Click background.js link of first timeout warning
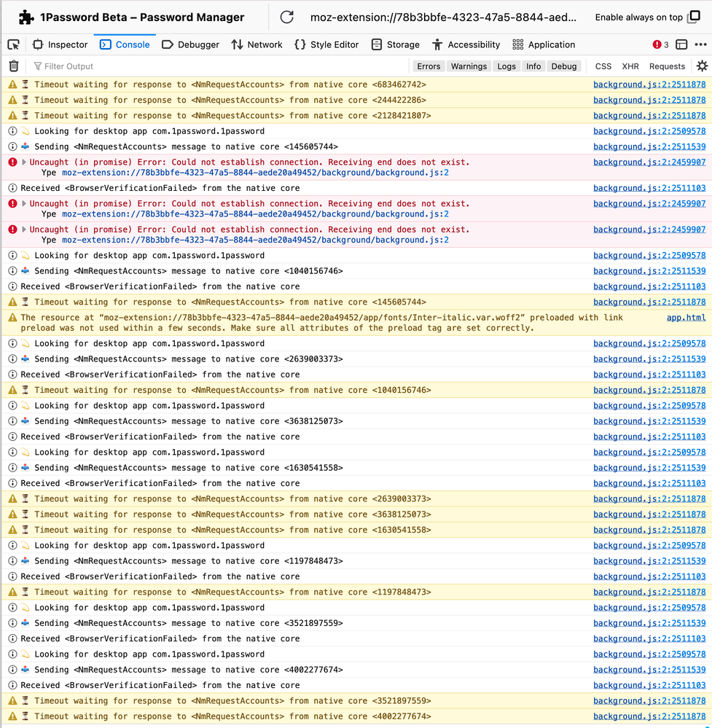 [649, 85]
